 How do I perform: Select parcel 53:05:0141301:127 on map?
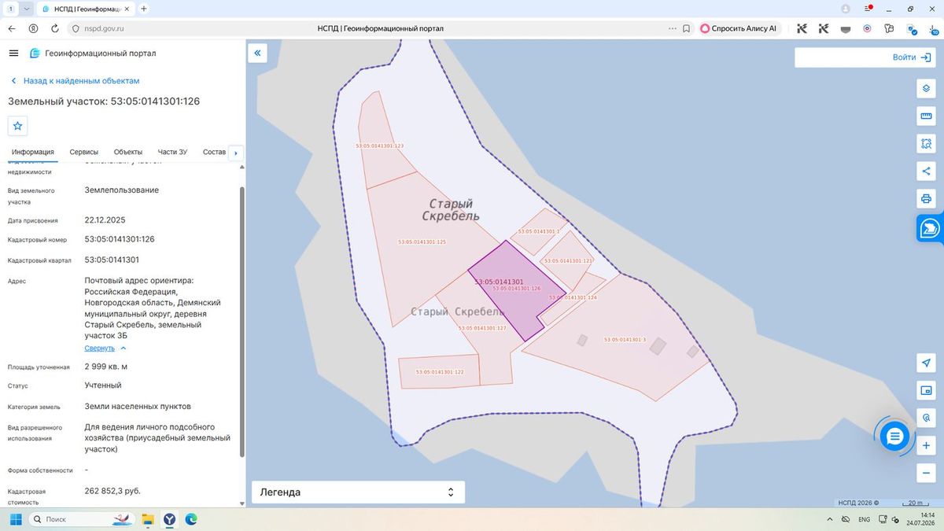pyautogui.click(x=481, y=328)
